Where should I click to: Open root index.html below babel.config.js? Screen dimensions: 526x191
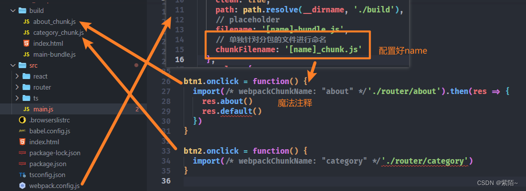[44, 142]
